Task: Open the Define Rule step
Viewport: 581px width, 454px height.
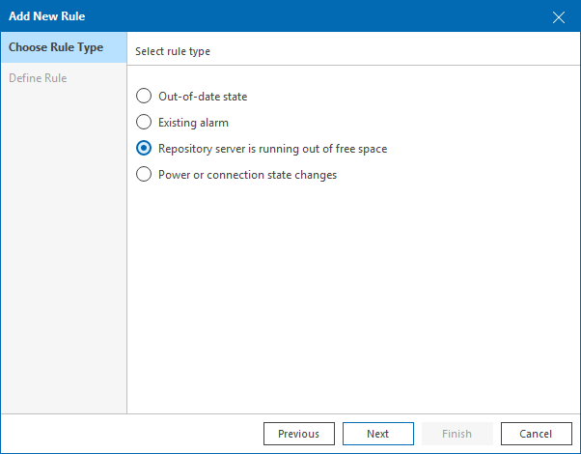Action: [x=38, y=78]
